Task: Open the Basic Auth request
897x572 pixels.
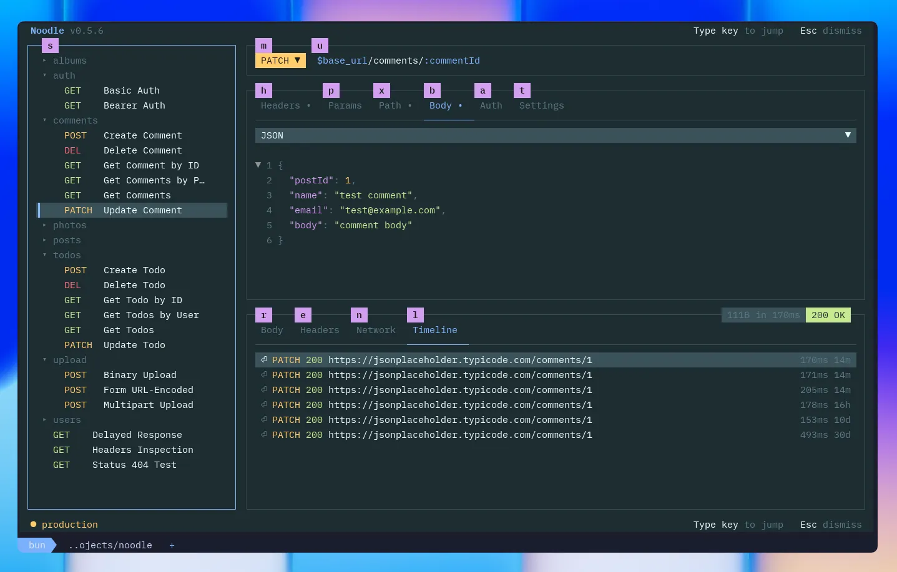Action: tap(132, 90)
